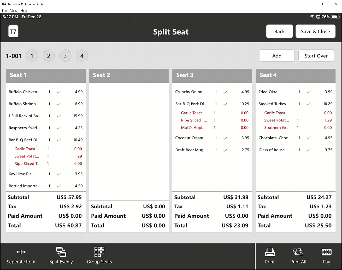342x270 pixels.
Task: Click the AirServer app icon in title bar
Action: (x=4, y=4)
